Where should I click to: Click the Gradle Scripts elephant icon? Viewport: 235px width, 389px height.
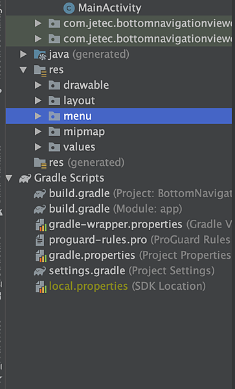(25, 178)
